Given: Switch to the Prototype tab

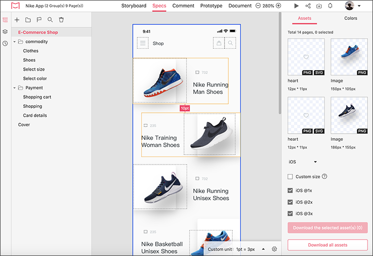Looking at the screenshot, I should (x=211, y=5).
